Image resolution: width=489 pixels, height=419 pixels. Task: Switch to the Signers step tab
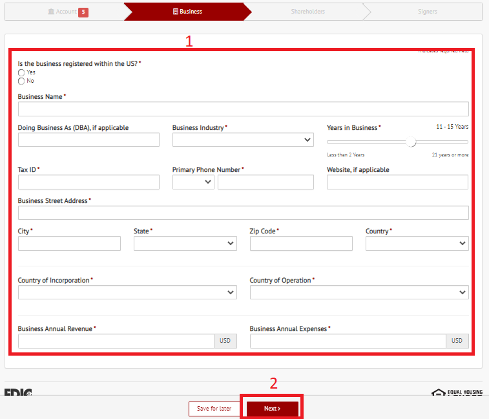[426, 12]
